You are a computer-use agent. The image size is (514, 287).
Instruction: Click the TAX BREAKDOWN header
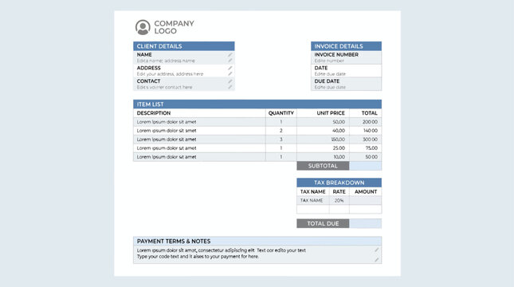[x=339, y=183]
